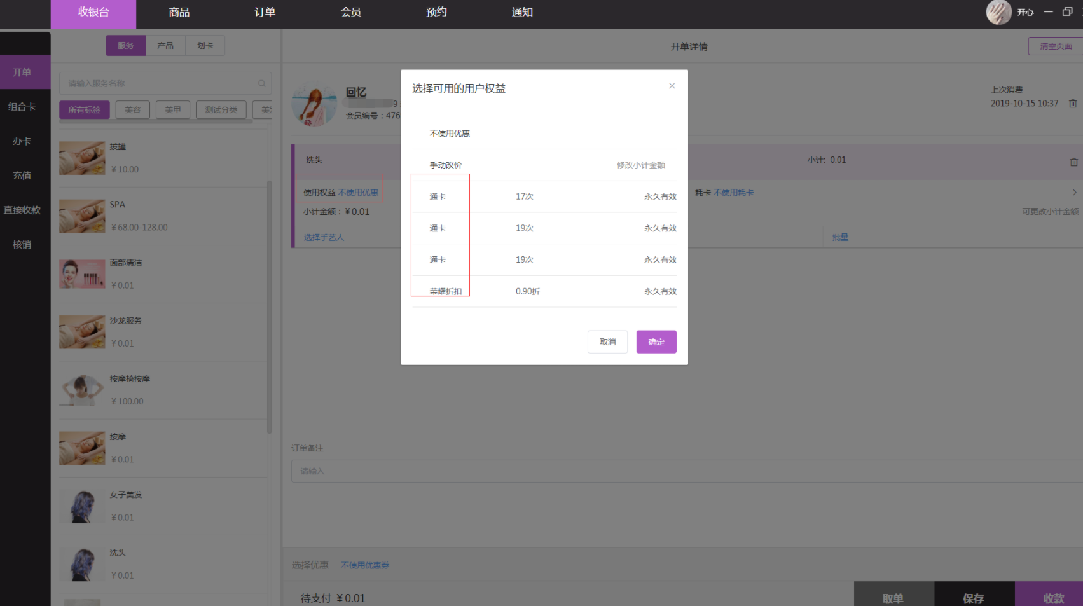Pick the 洗头 service thumbnail in the list
The image size is (1083, 606).
tap(82, 564)
